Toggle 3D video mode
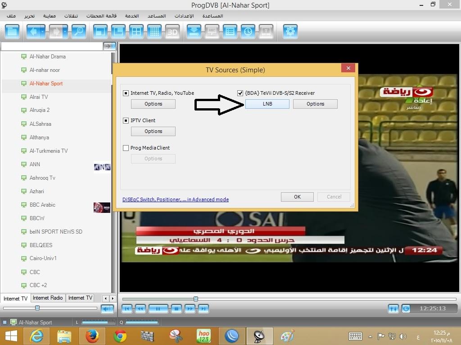This screenshot has height=345, width=461. click(172, 31)
